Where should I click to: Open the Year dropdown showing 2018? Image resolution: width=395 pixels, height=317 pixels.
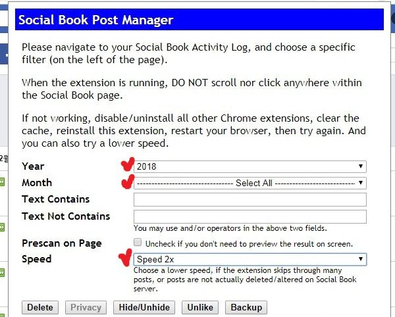pyautogui.click(x=250, y=166)
